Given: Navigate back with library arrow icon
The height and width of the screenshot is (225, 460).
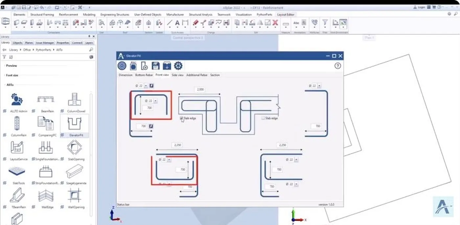Looking at the screenshot, I should pyautogui.click(x=4, y=50).
